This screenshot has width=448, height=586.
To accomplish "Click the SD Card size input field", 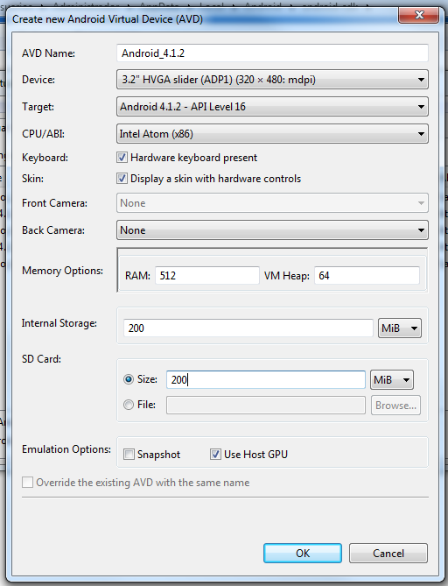I will coord(265,379).
